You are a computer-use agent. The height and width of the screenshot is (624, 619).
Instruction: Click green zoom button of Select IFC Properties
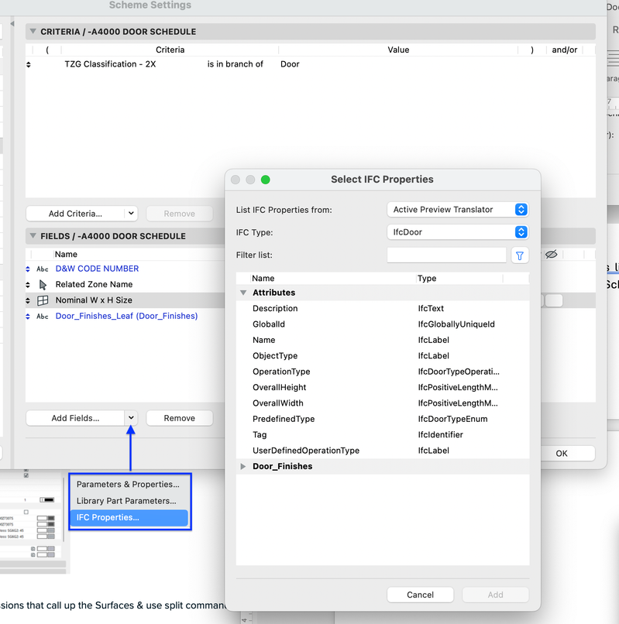pyautogui.click(x=265, y=180)
